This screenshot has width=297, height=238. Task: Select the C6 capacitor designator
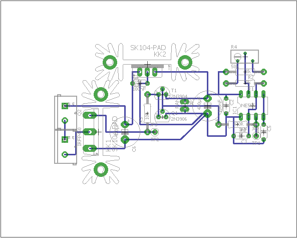click(x=134, y=149)
